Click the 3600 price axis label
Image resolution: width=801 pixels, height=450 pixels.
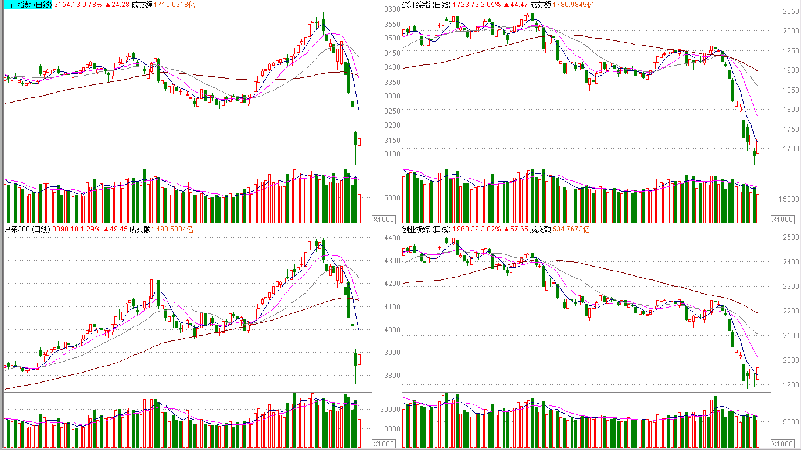392,10
